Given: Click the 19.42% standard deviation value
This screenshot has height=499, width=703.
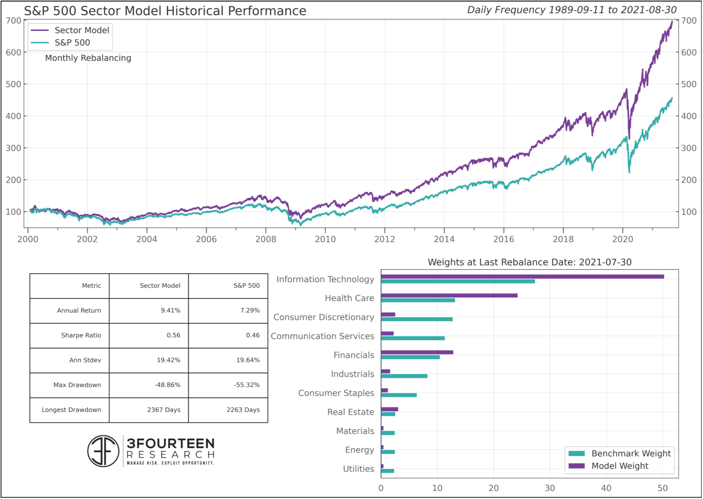Looking at the screenshot, I should click(x=169, y=360).
